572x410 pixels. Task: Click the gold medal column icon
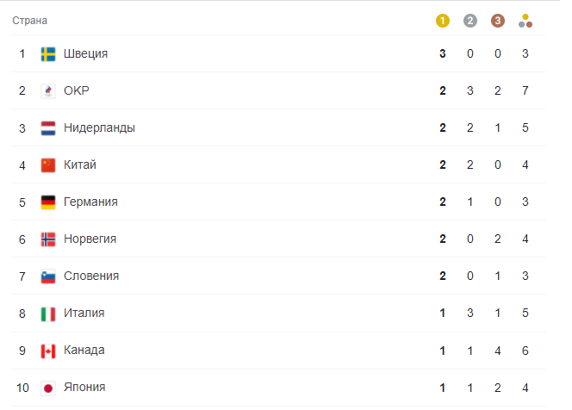pos(443,21)
